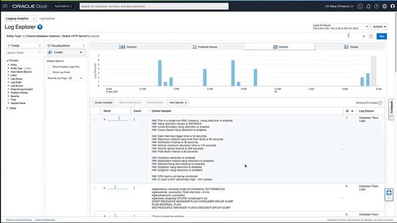Clear the Entity Type filter
Screen dimensions: 397x223
tap(28, 68)
